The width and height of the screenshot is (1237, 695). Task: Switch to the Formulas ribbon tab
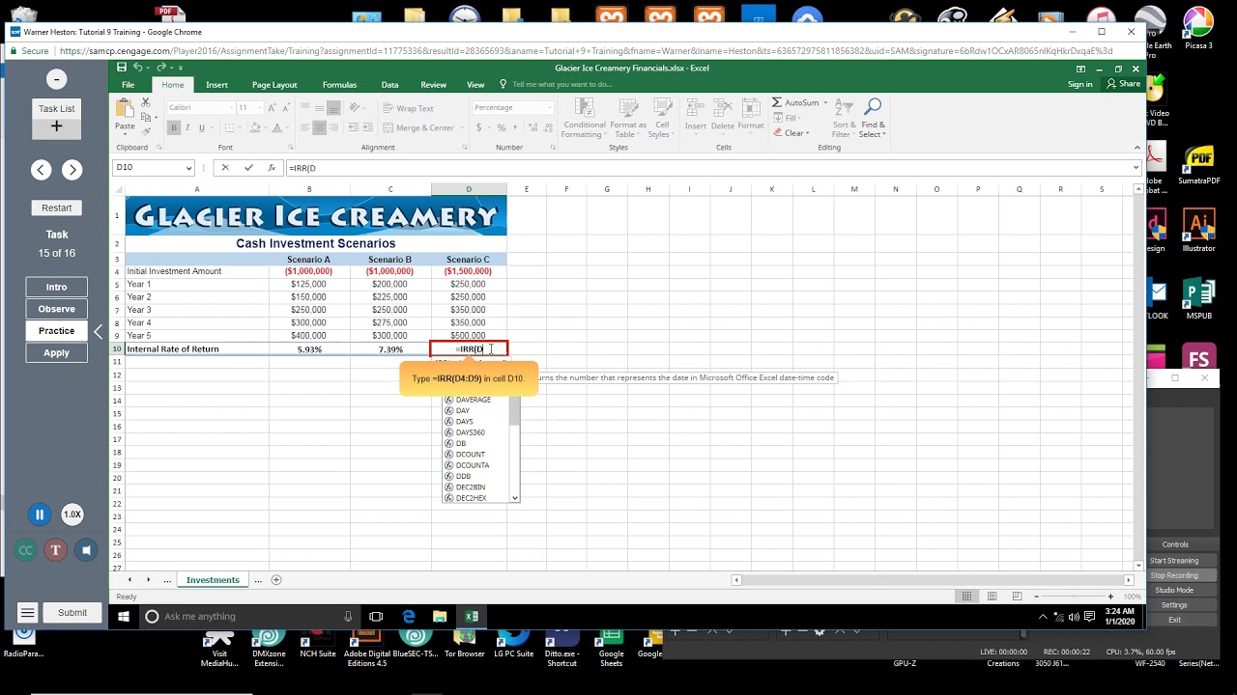point(339,85)
